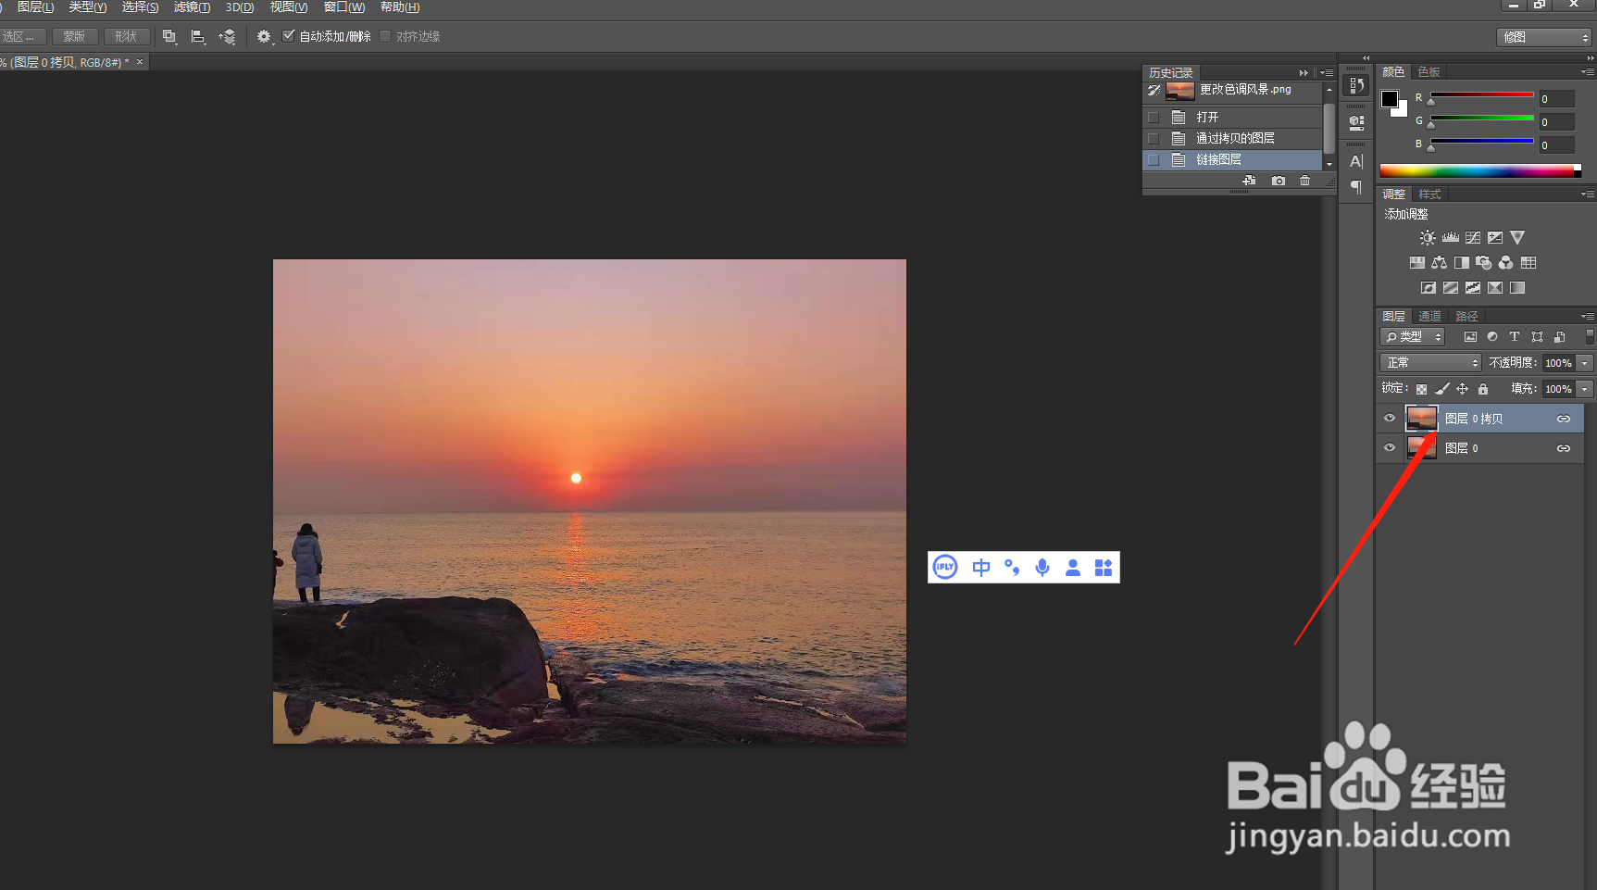Click the black foreground color swatch

(1389, 99)
